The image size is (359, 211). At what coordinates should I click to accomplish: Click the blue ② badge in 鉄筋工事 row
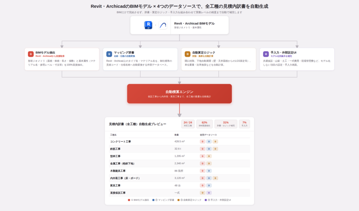point(209,149)
